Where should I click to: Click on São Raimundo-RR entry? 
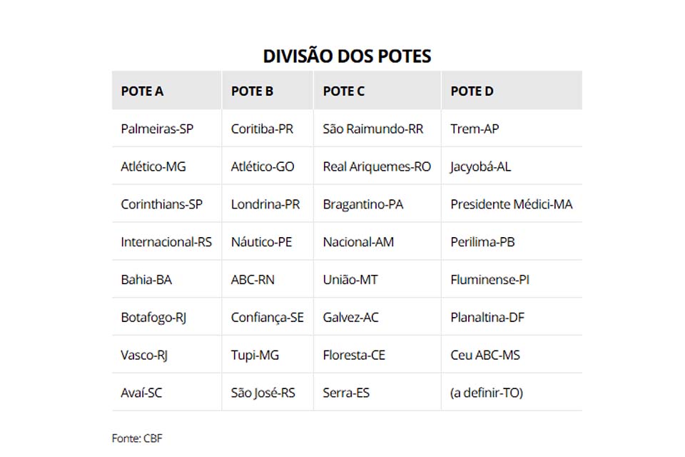373,129
